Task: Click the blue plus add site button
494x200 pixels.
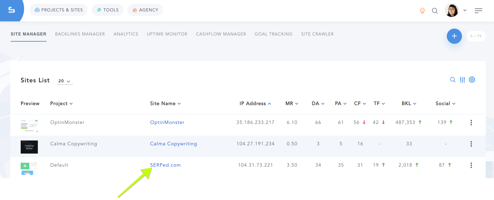Action: pos(454,36)
